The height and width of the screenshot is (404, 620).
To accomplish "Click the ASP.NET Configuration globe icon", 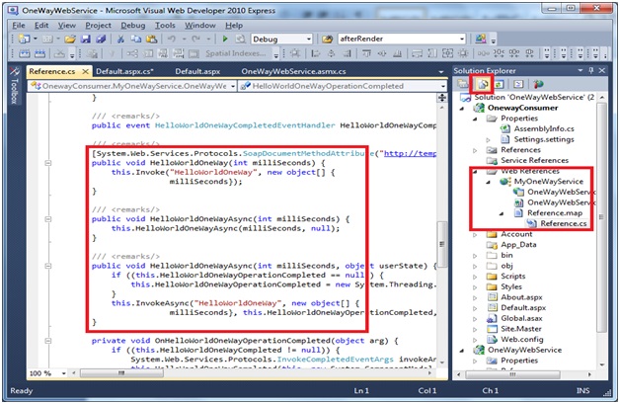I will pyautogui.click(x=538, y=84).
